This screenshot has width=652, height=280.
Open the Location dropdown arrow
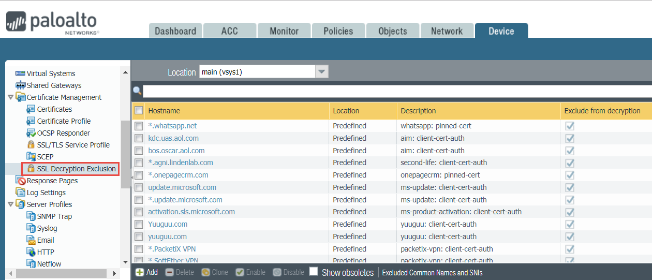coord(322,72)
